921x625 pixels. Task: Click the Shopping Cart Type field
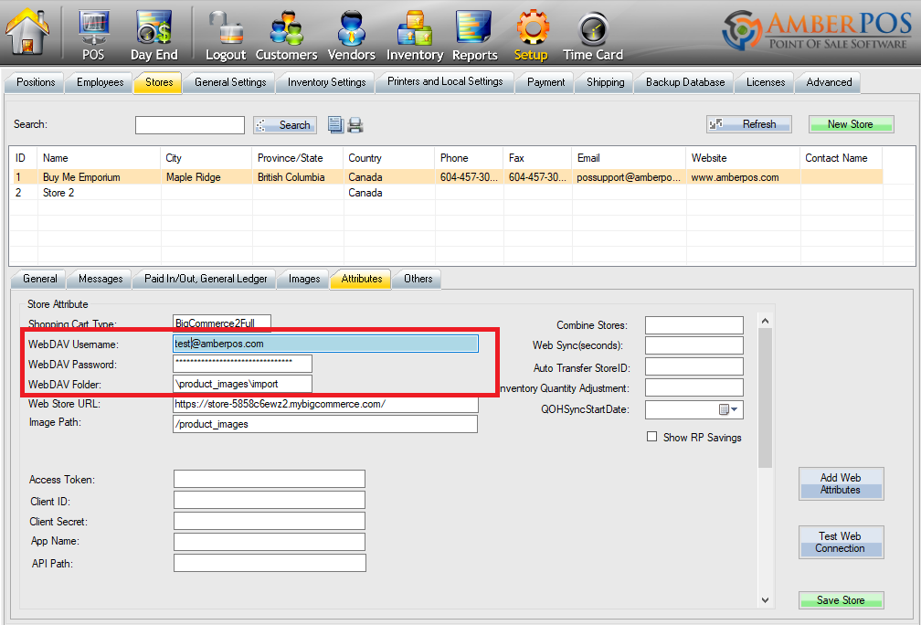[x=222, y=323]
